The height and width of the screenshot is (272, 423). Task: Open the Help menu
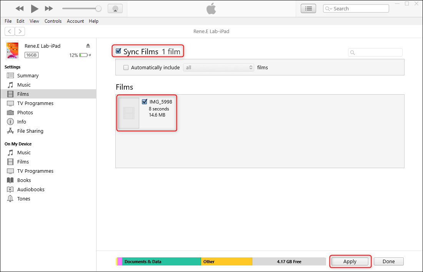(93, 21)
